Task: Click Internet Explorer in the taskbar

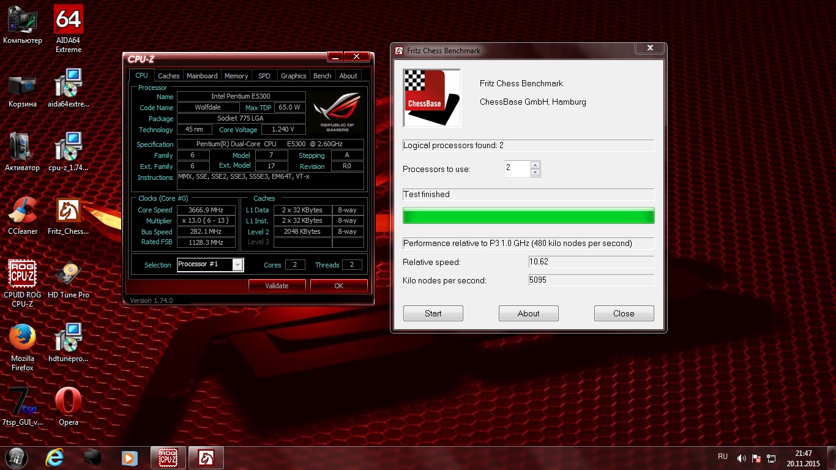Action: tap(54, 457)
